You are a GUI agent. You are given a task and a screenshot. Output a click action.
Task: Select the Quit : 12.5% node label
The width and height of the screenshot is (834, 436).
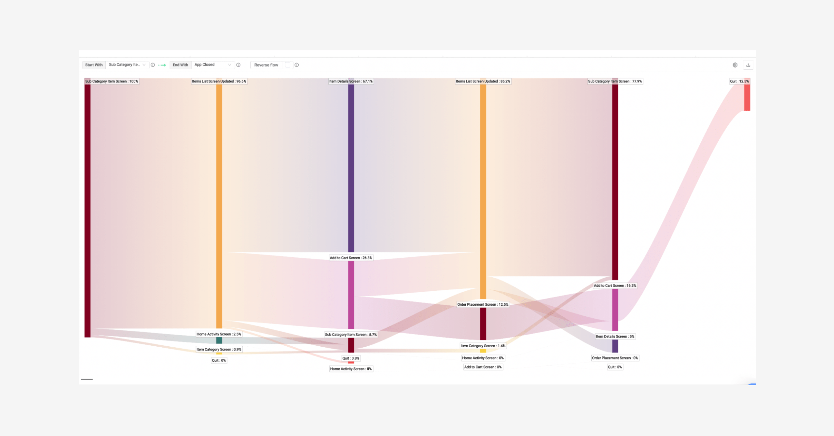739,81
